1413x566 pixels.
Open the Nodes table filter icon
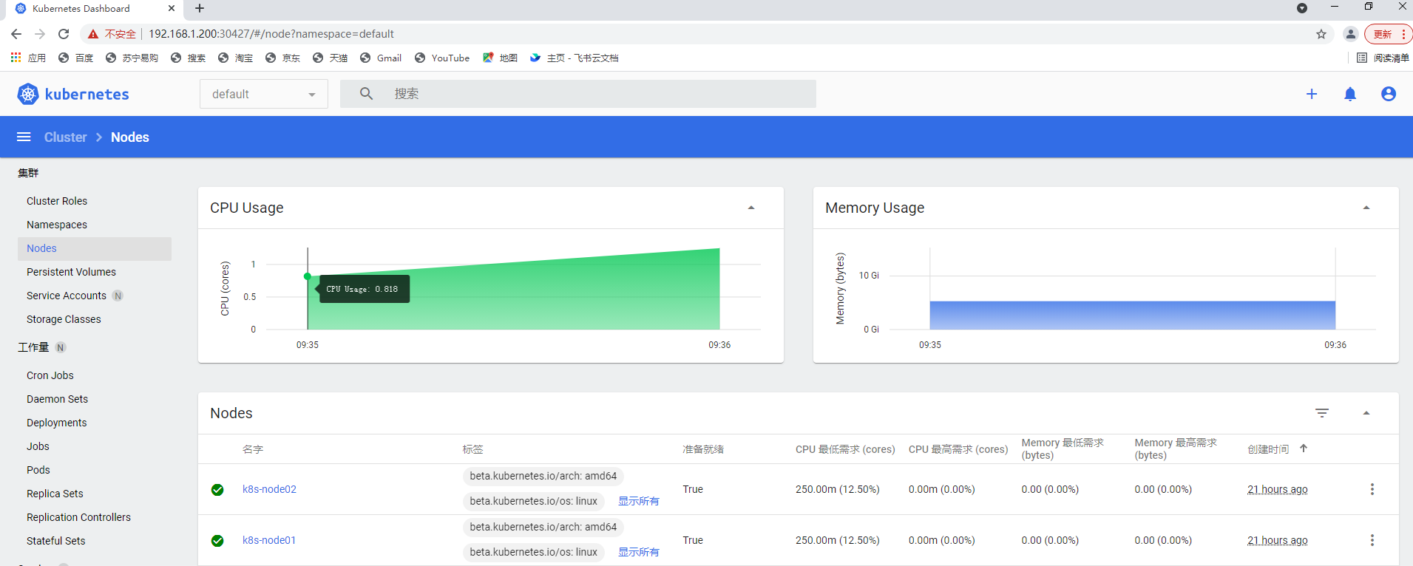click(1322, 413)
